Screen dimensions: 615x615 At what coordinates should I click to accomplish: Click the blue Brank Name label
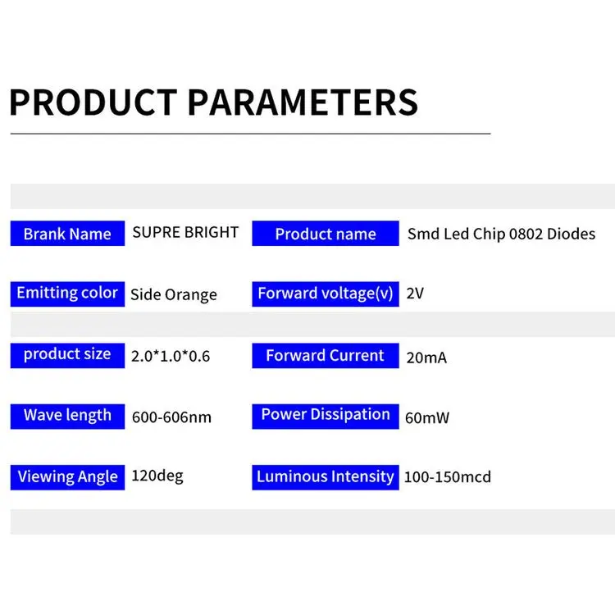pyautogui.click(x=67, y=234)
